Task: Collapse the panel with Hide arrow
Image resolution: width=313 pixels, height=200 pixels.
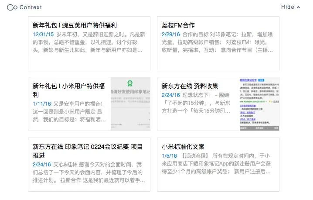Action: (290, 7)
